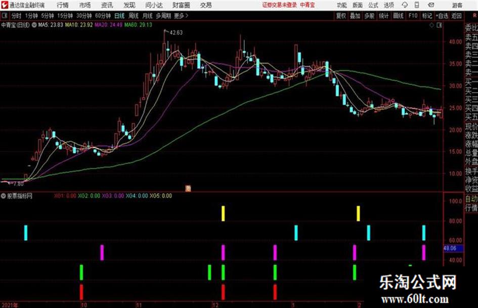Click the XG4: 0.00 indicator value

137,196
